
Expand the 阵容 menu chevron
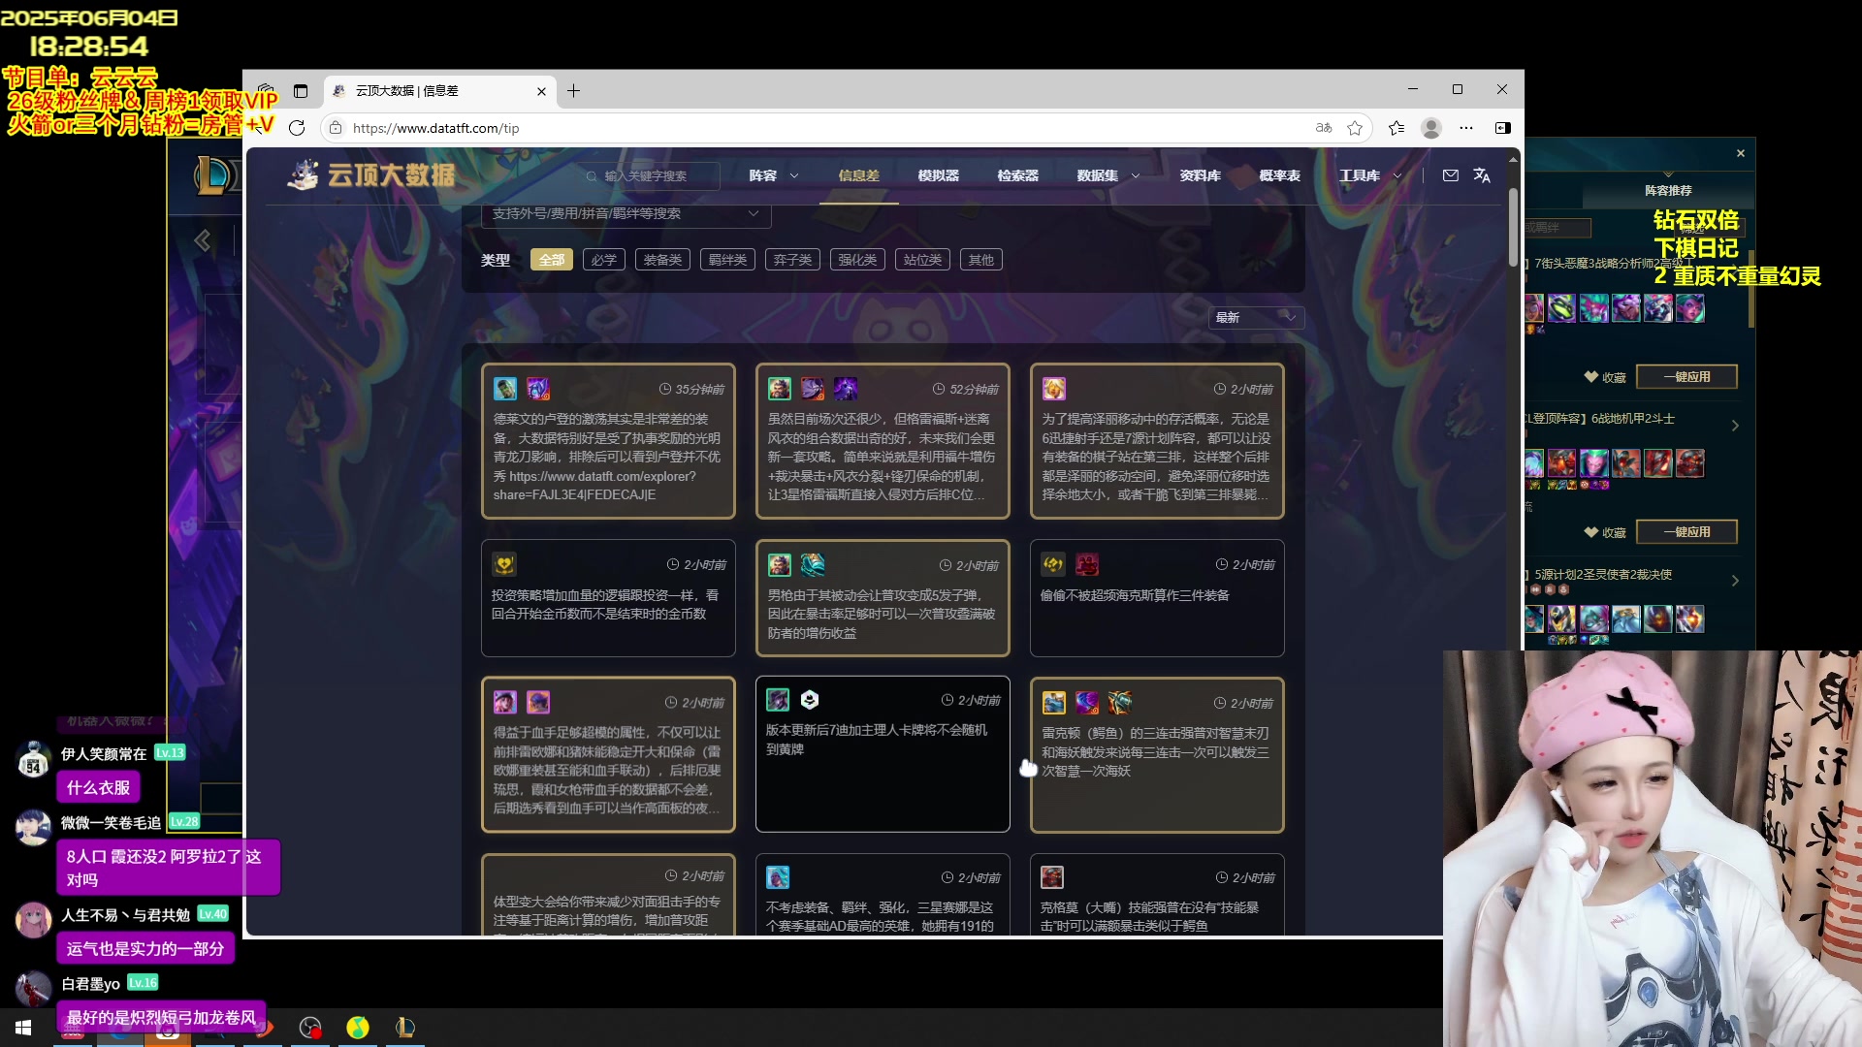click(794, 175)
